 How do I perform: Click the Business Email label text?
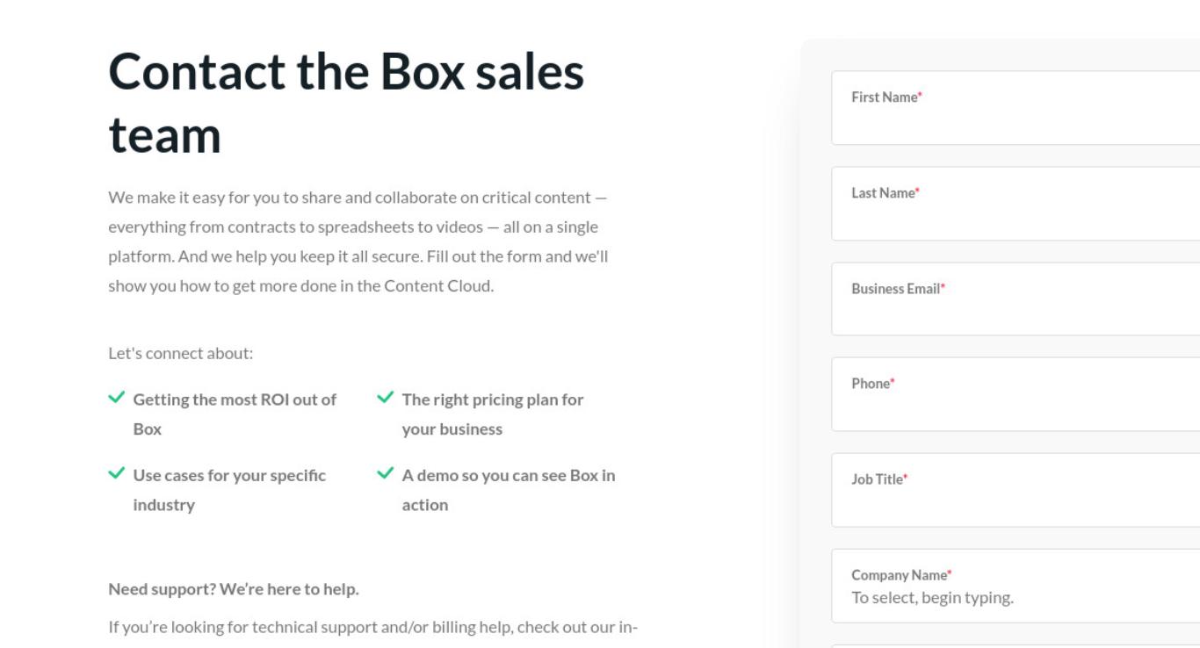pos(898,289)
